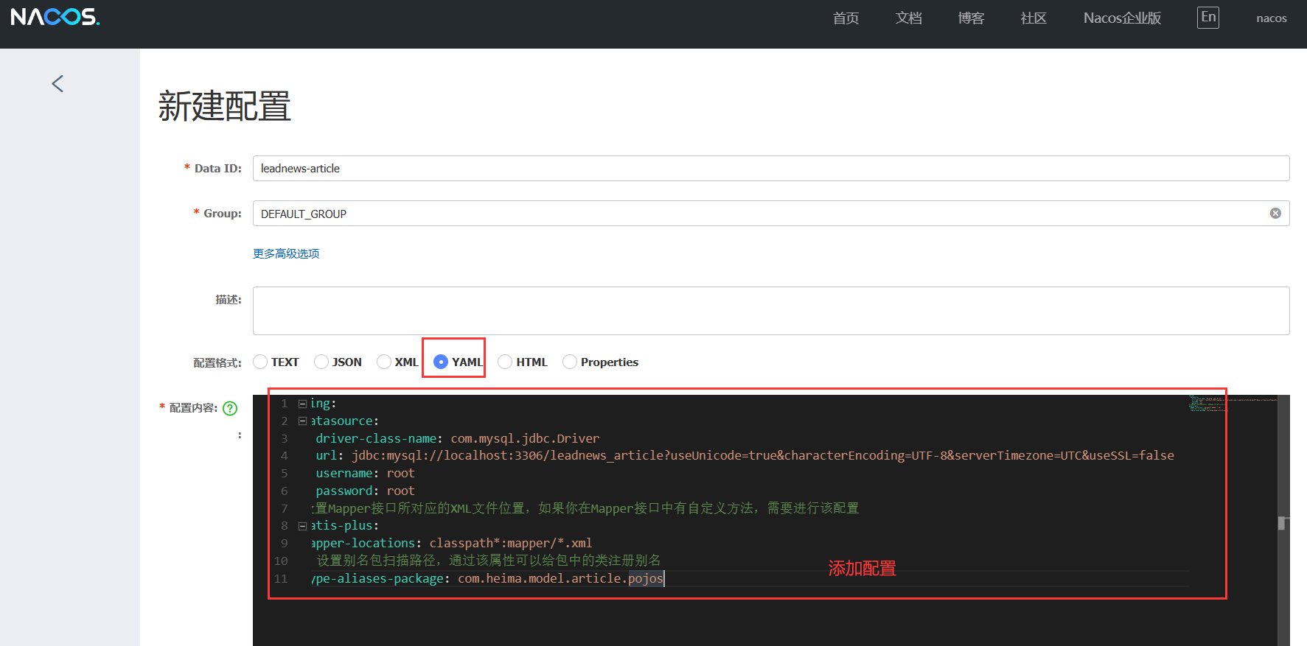Click line number 7 in gutter

pos(285,508)
